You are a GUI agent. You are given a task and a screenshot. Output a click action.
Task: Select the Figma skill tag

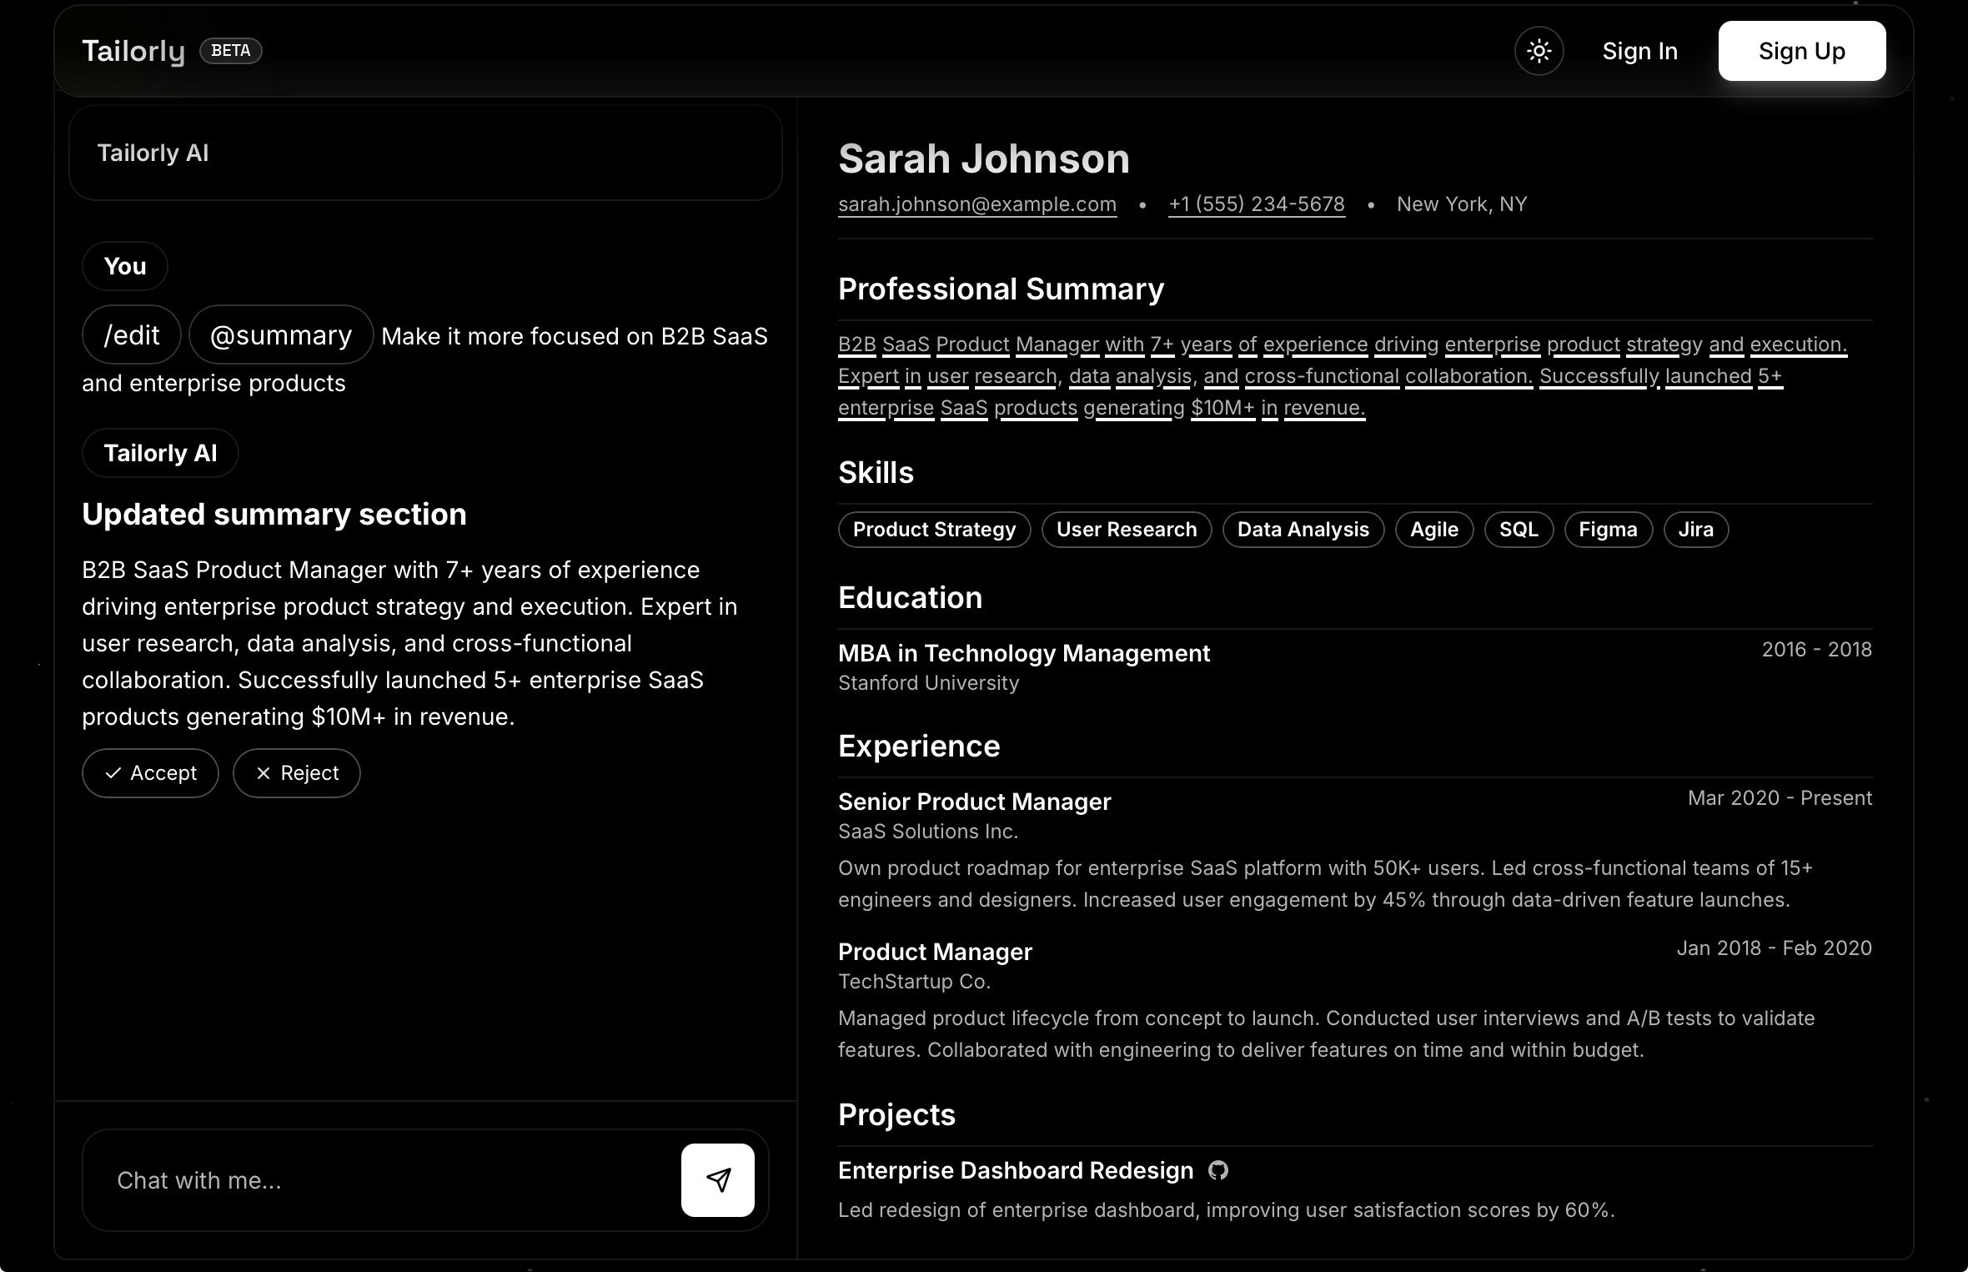(x=1608, y=530)
